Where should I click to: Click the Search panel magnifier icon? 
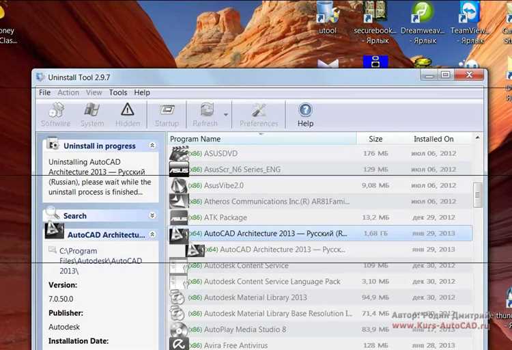coord(52,213)
